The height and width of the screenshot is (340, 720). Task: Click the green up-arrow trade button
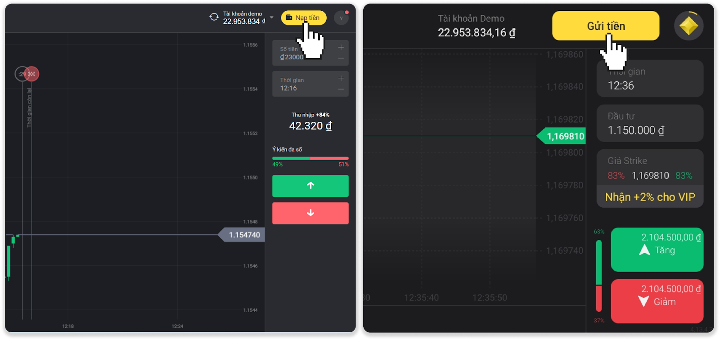[310, 186]
